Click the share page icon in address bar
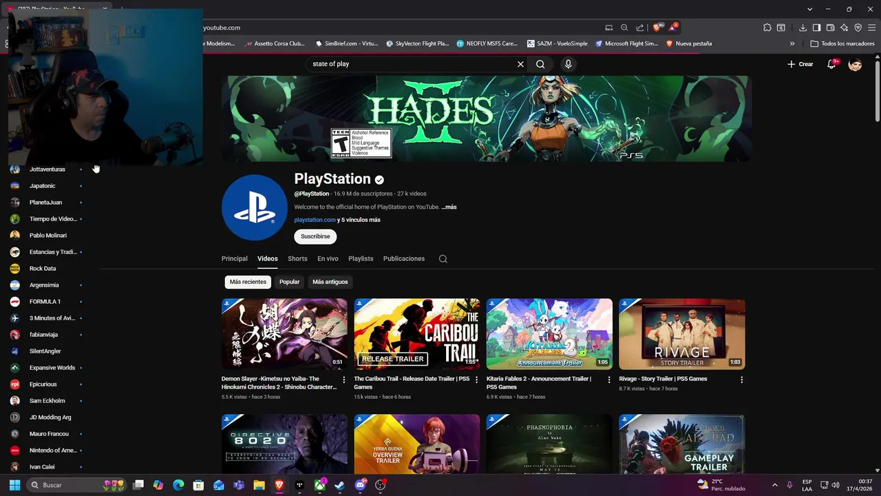This screenshot has height=496, width=881. 640,28
